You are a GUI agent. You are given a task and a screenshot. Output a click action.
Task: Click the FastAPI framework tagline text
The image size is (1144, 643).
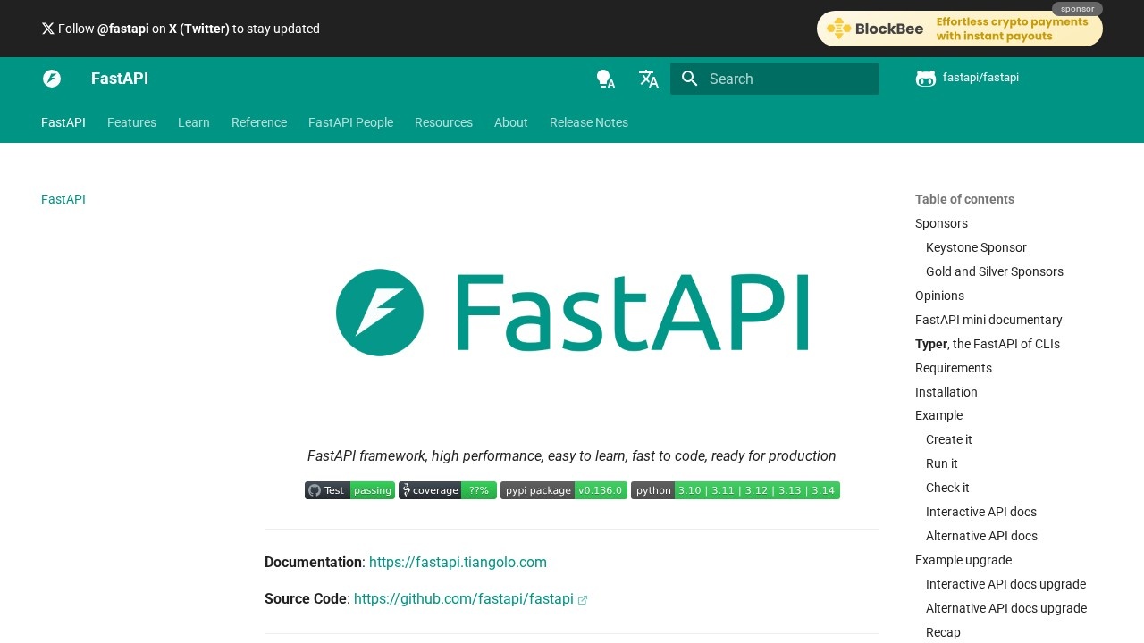572,455
